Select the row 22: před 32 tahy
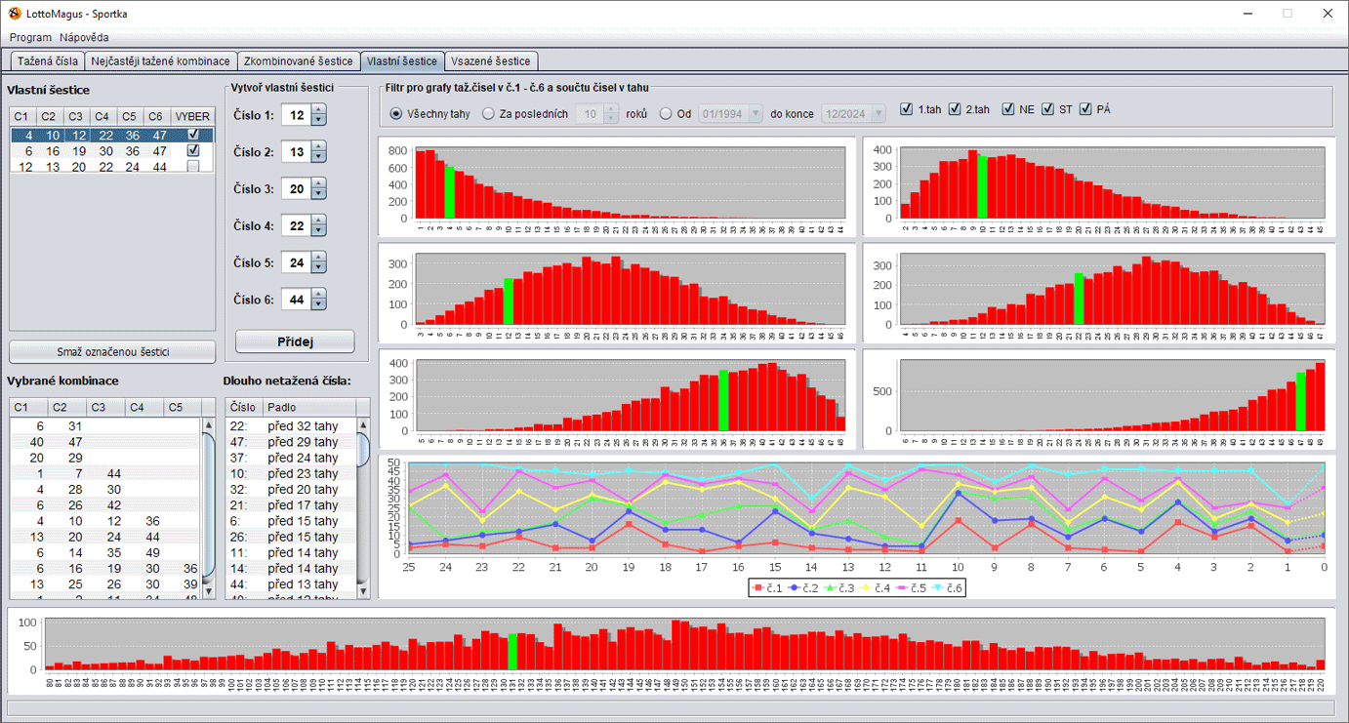The width and height of the screenshot is (1349, 723). [x=291, y=426]
